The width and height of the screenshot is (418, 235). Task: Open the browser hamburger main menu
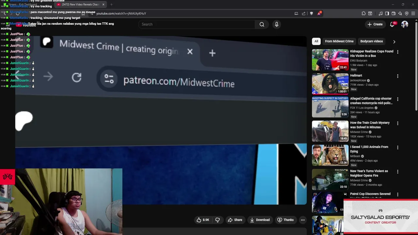(413, 13)
